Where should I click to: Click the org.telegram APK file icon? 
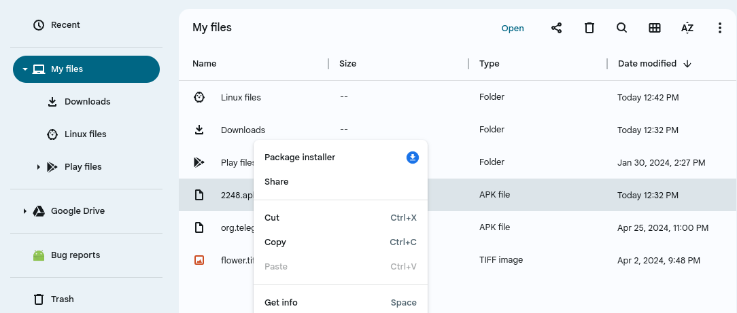199,227
